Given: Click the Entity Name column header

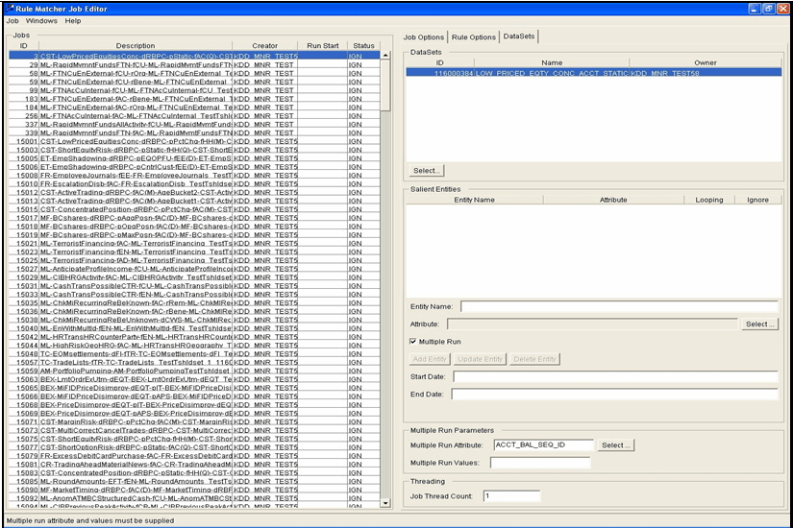Looking at the screenshot, I should pyautogui.click(x=475, y=200).
